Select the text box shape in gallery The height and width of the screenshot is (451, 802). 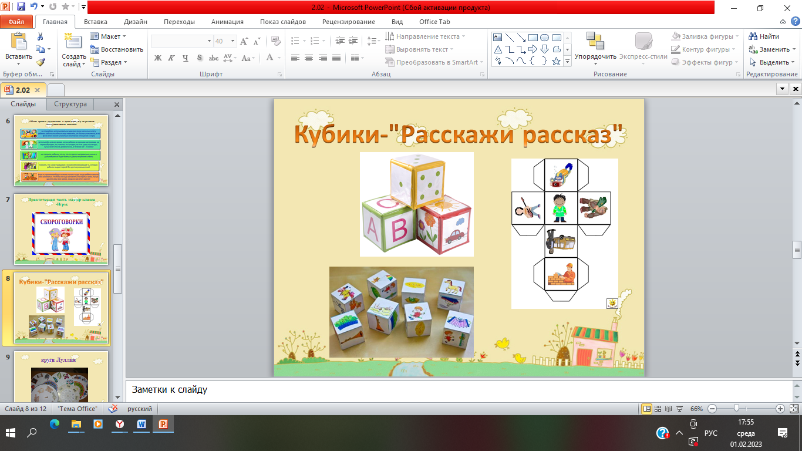(498, 37)
